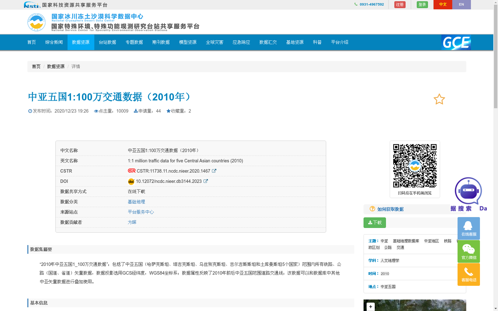Click the QR code image
The width and height of the screenshot is (498, 311).
(415, 165)
